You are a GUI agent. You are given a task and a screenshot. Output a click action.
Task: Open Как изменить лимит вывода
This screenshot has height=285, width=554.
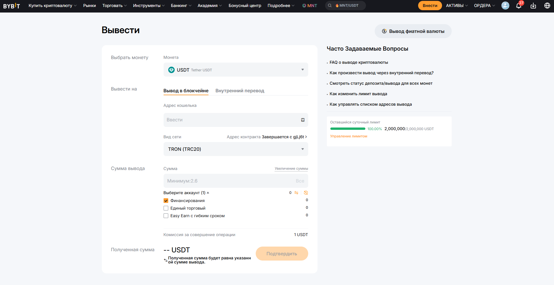[358, 94]
